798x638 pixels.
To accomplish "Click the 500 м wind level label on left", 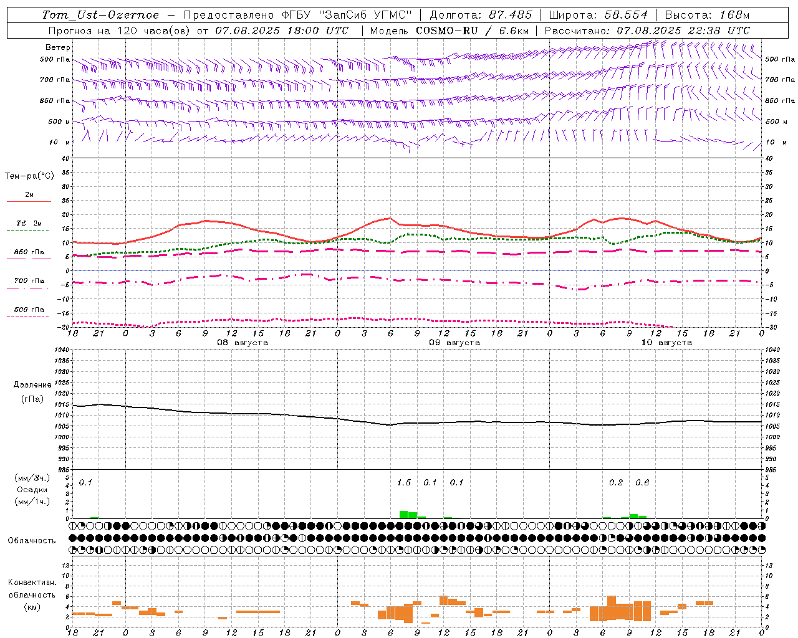I will coord(59,122).
